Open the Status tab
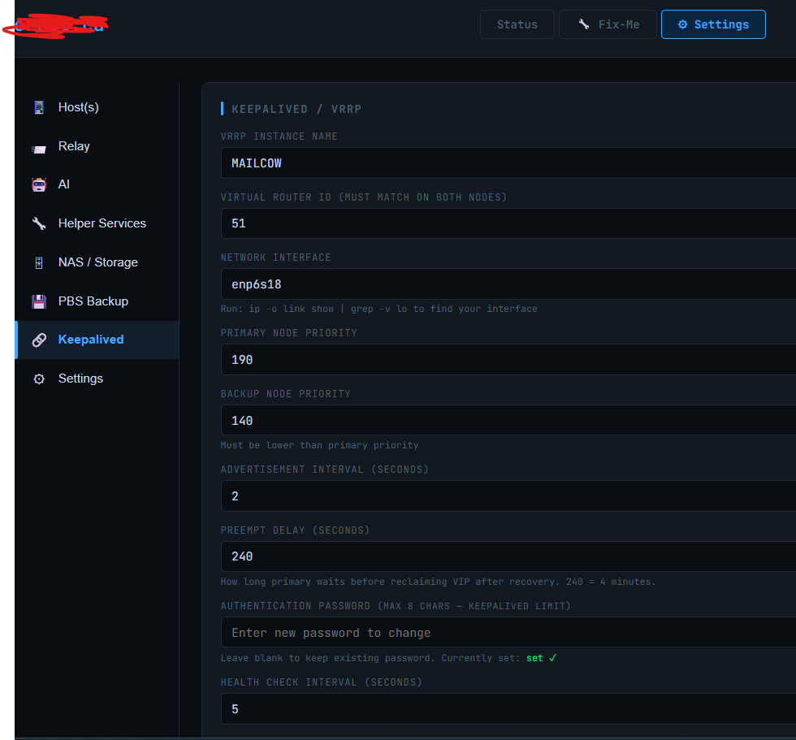This screenshot has height=740, width=796. click(517, 24)
